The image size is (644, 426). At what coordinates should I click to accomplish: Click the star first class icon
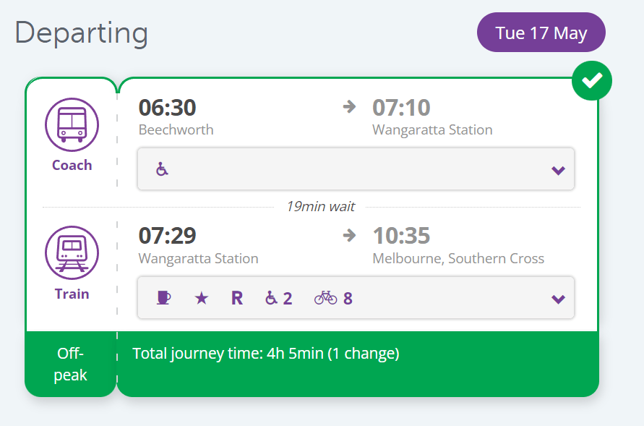201,298
